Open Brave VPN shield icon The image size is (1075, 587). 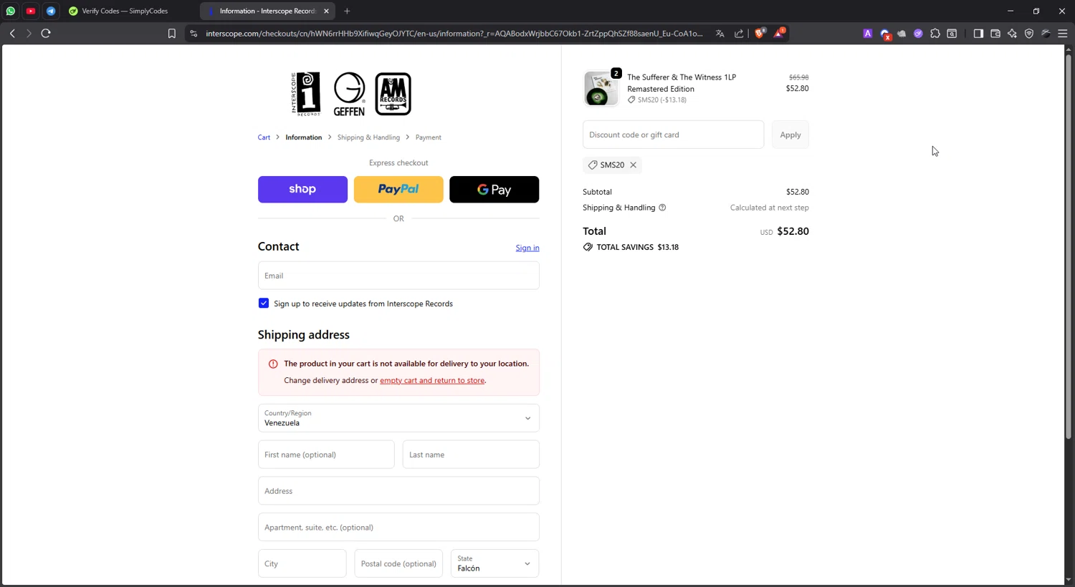click(1029, 33)
